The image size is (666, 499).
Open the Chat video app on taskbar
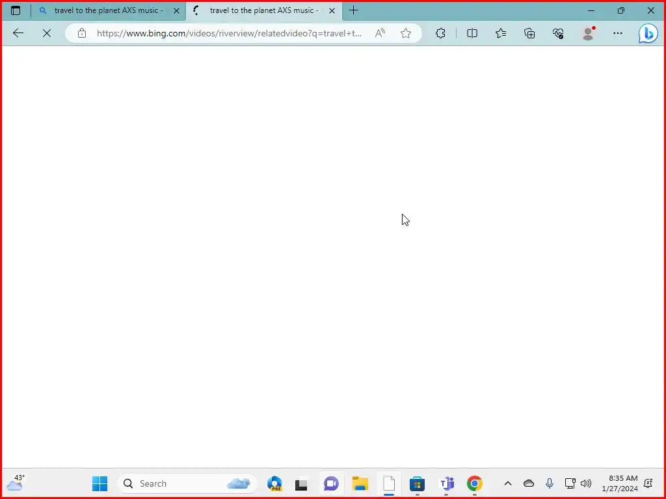pos(331,483)
